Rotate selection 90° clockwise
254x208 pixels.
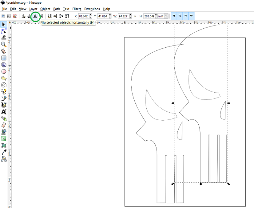(29, 16)
